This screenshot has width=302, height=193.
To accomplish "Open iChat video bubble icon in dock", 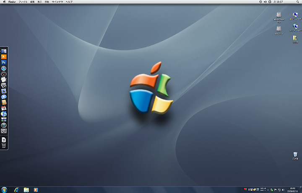I will 4,97.
